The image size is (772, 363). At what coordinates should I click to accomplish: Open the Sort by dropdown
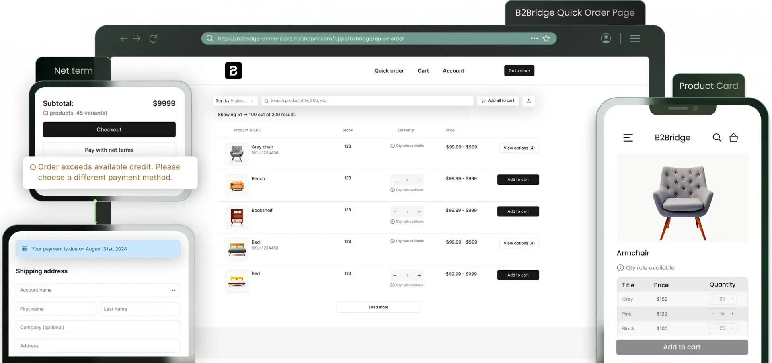pos(235,101)
